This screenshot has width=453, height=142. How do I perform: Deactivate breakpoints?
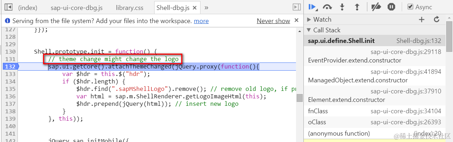pos(376,7)
